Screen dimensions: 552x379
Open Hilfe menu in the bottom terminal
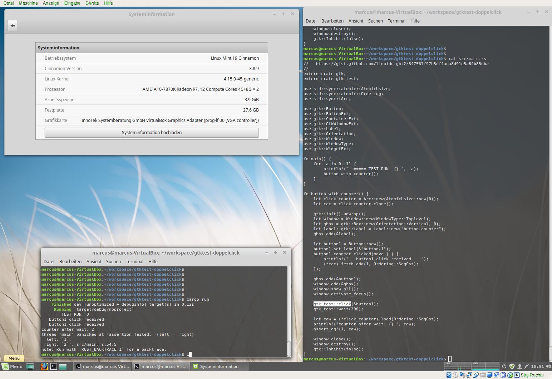[153, 262]
